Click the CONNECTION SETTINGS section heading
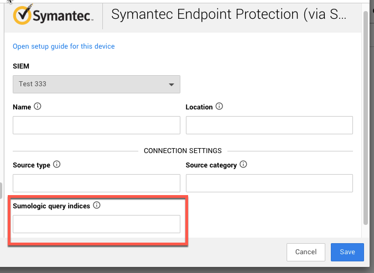 pos(183,151)
